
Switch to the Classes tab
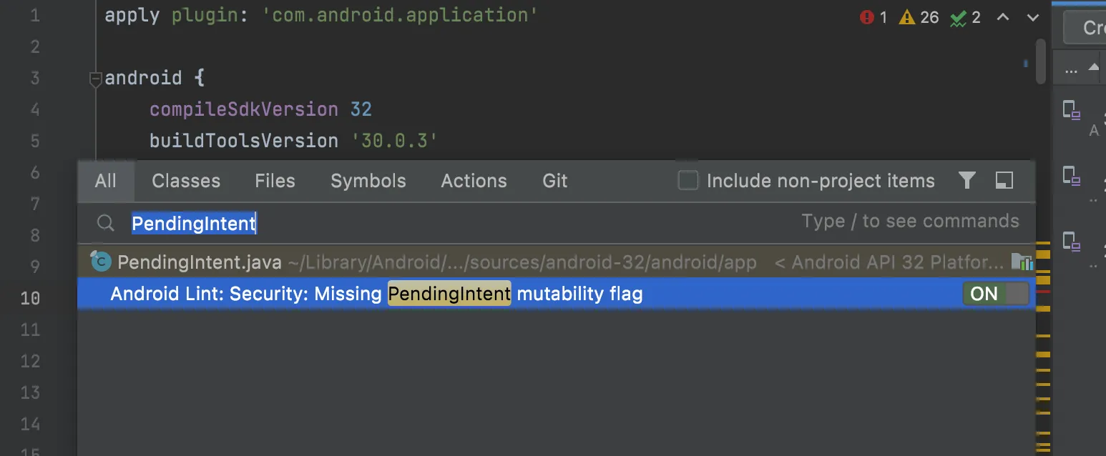(186, 181)
